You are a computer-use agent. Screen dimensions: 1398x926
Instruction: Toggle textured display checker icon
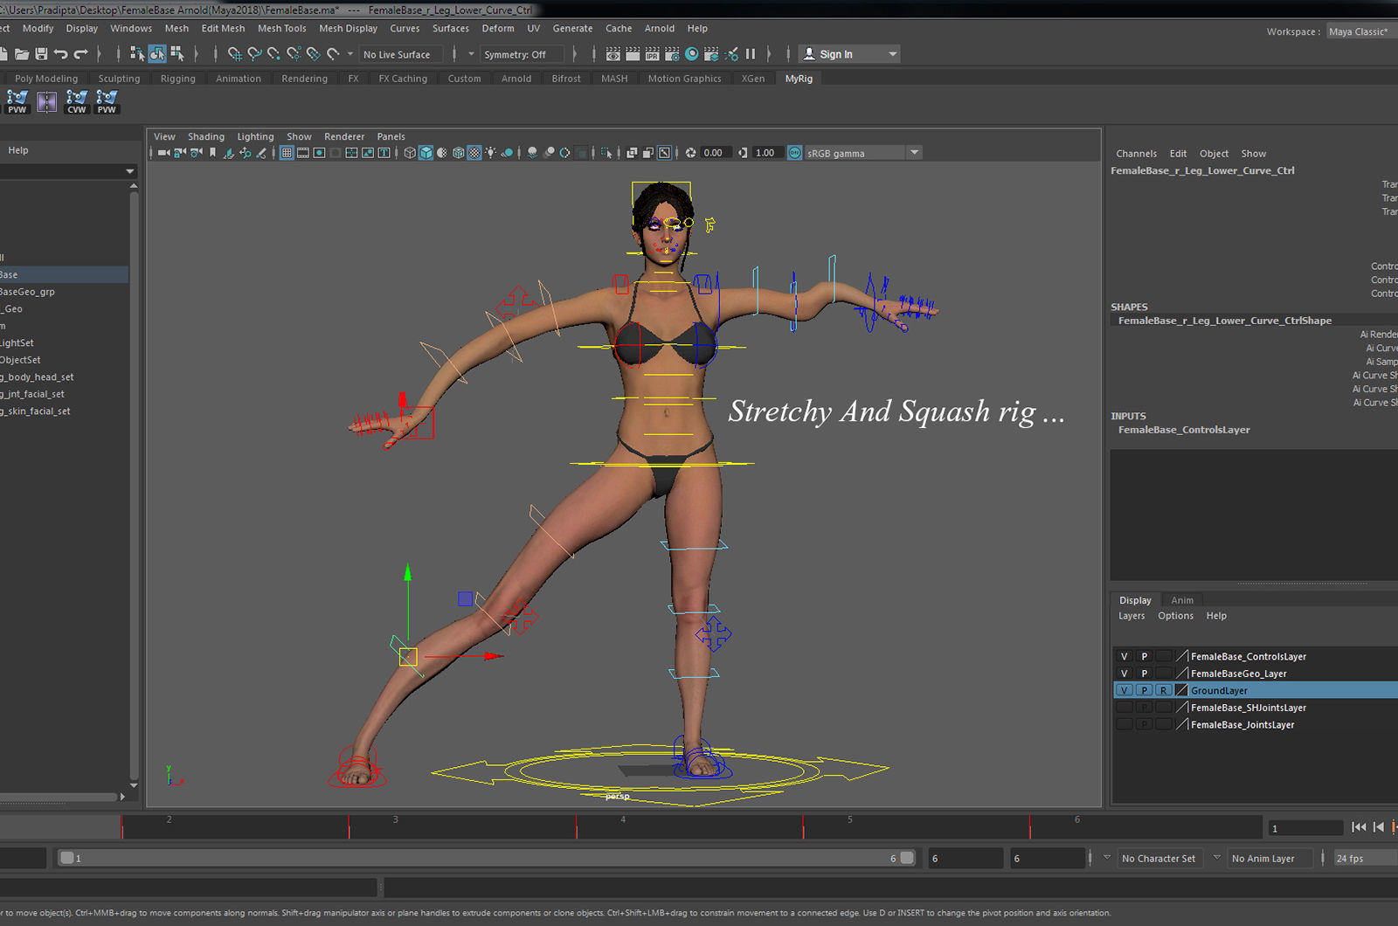click(x=474, y=153)
